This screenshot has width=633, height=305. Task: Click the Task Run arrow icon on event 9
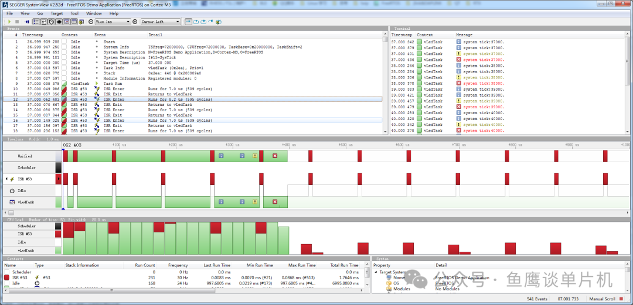[97, 84]
